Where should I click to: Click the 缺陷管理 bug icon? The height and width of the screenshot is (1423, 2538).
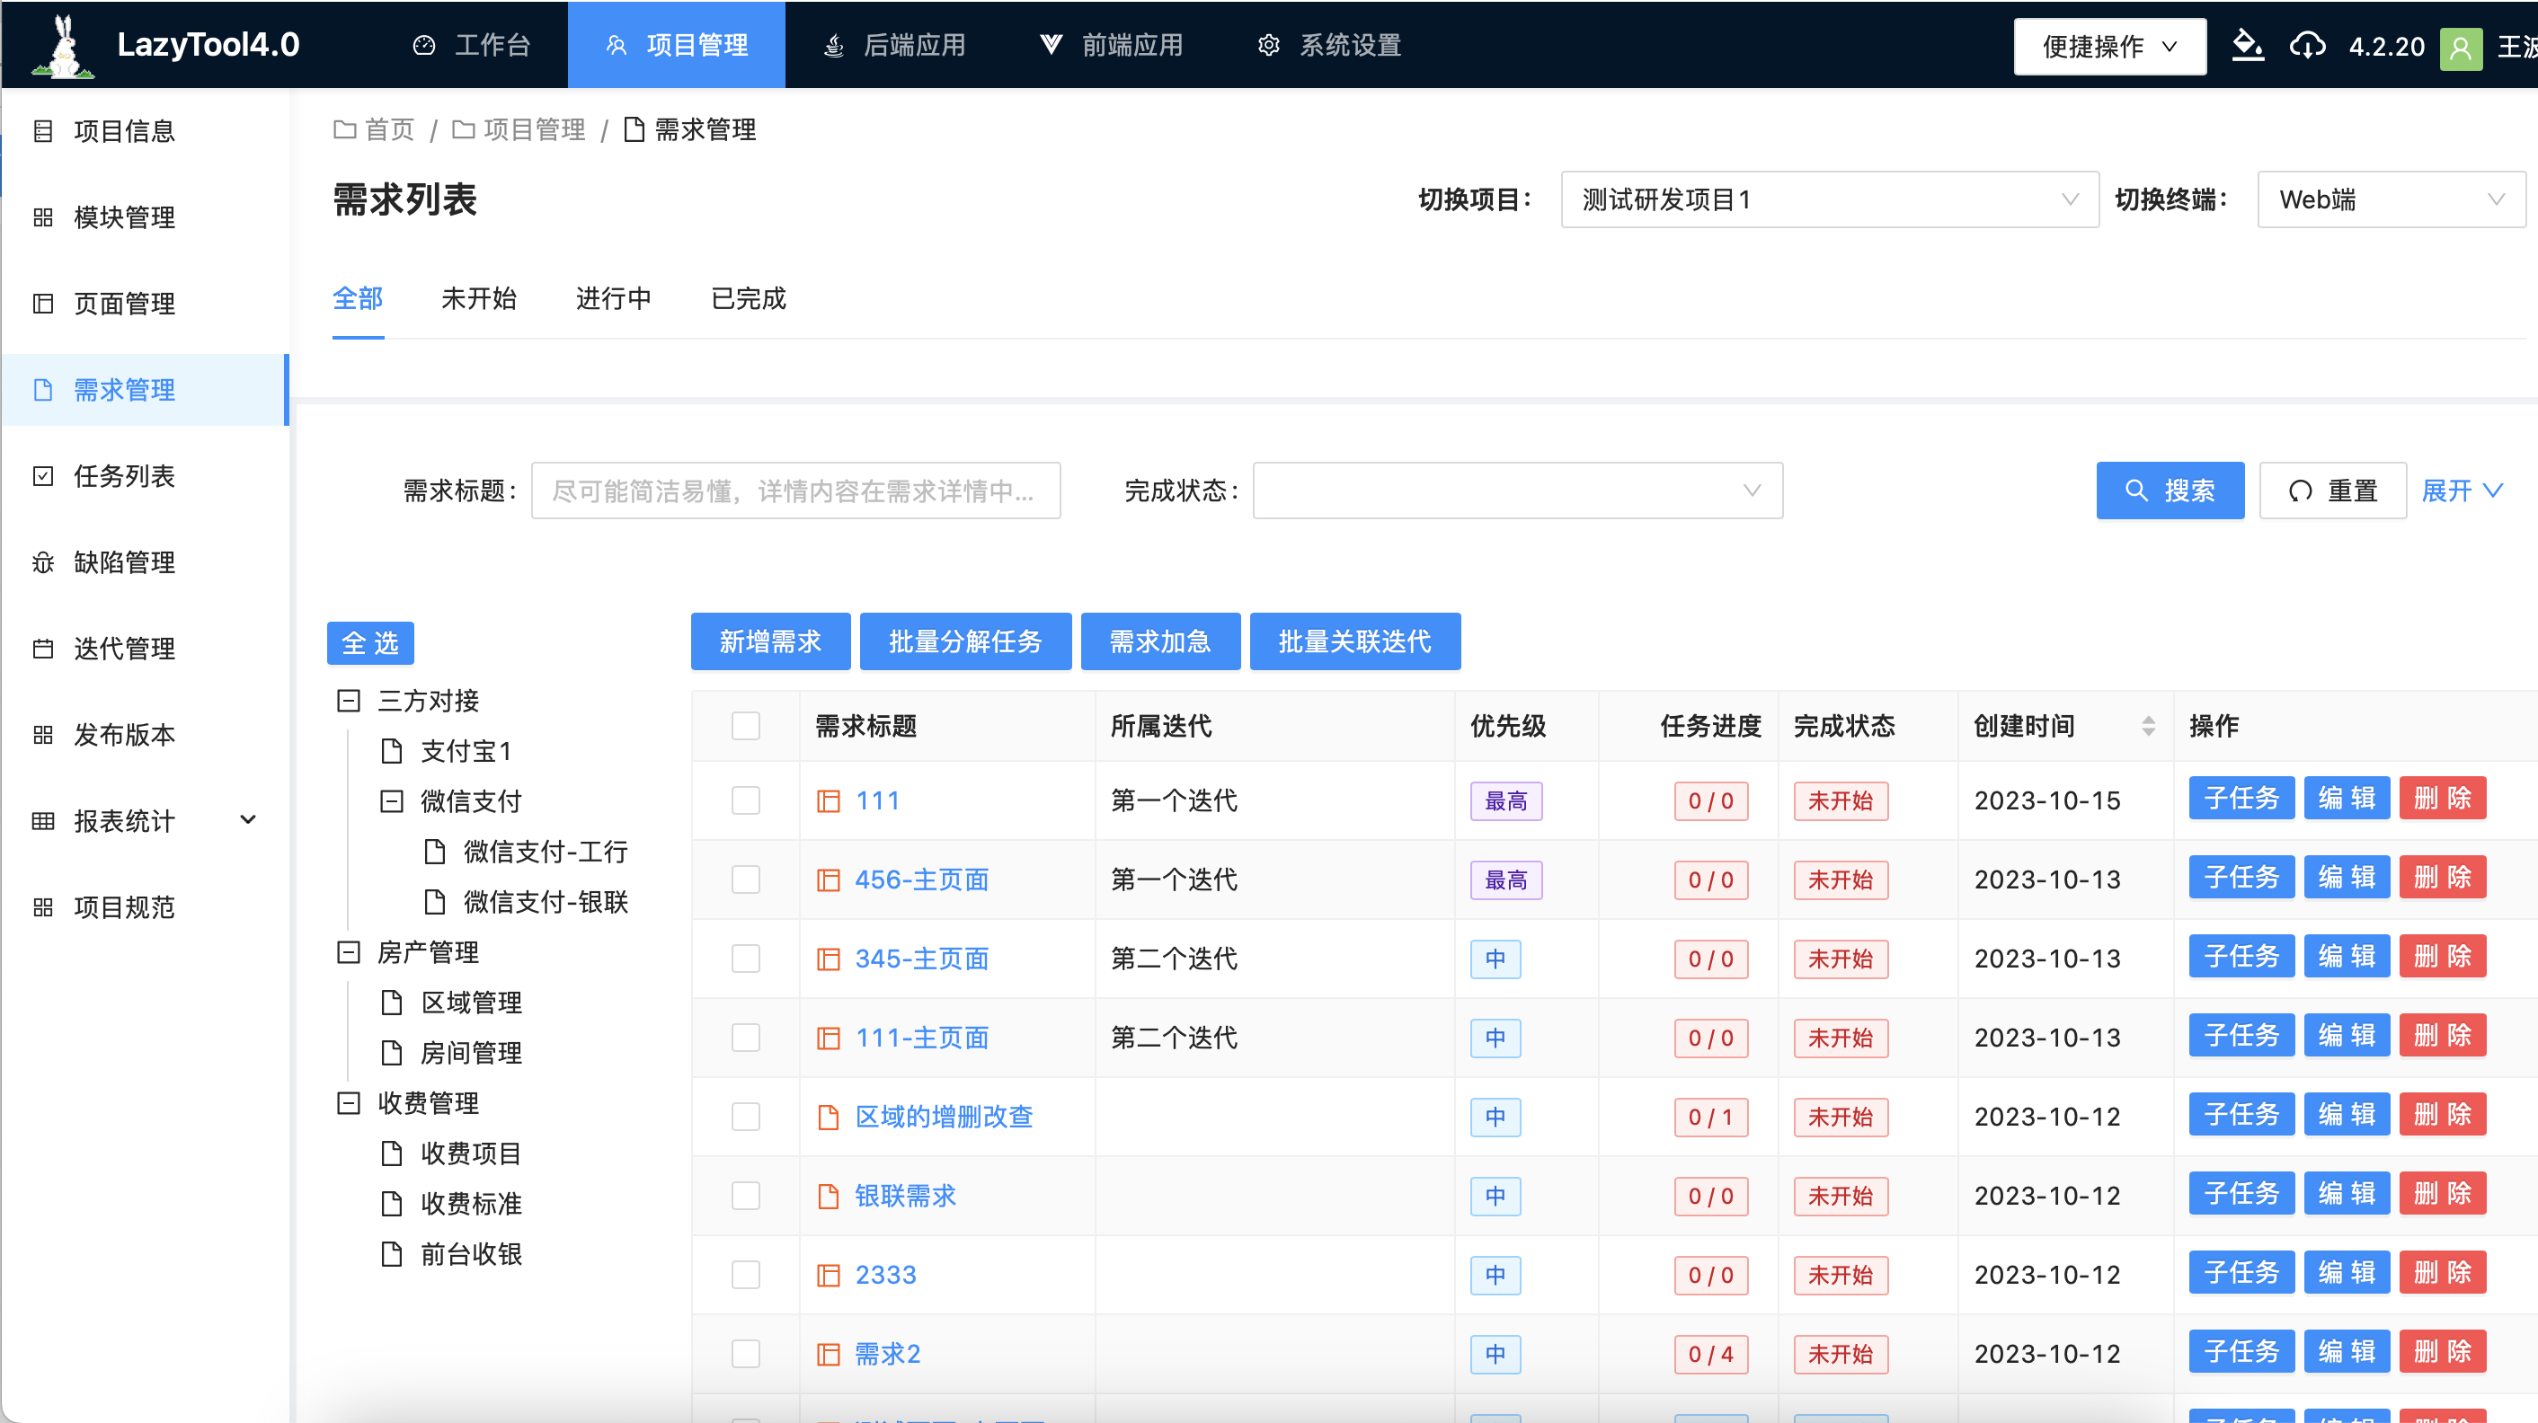coord(42,562)
